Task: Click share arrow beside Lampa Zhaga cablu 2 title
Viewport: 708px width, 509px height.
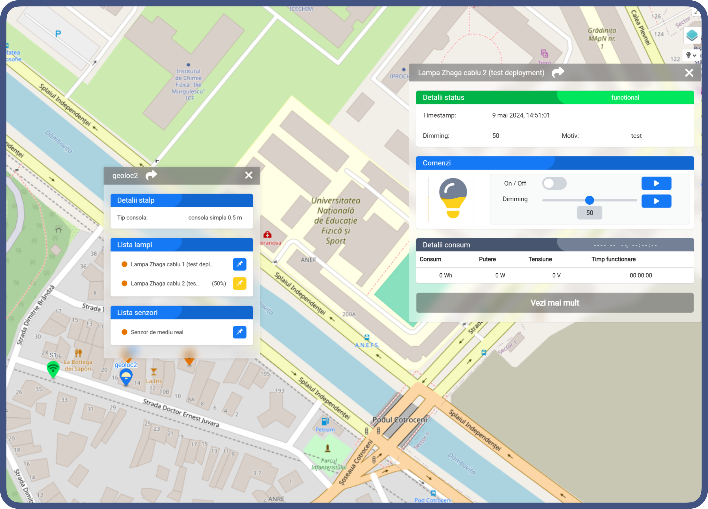Action: pos(558,72)
